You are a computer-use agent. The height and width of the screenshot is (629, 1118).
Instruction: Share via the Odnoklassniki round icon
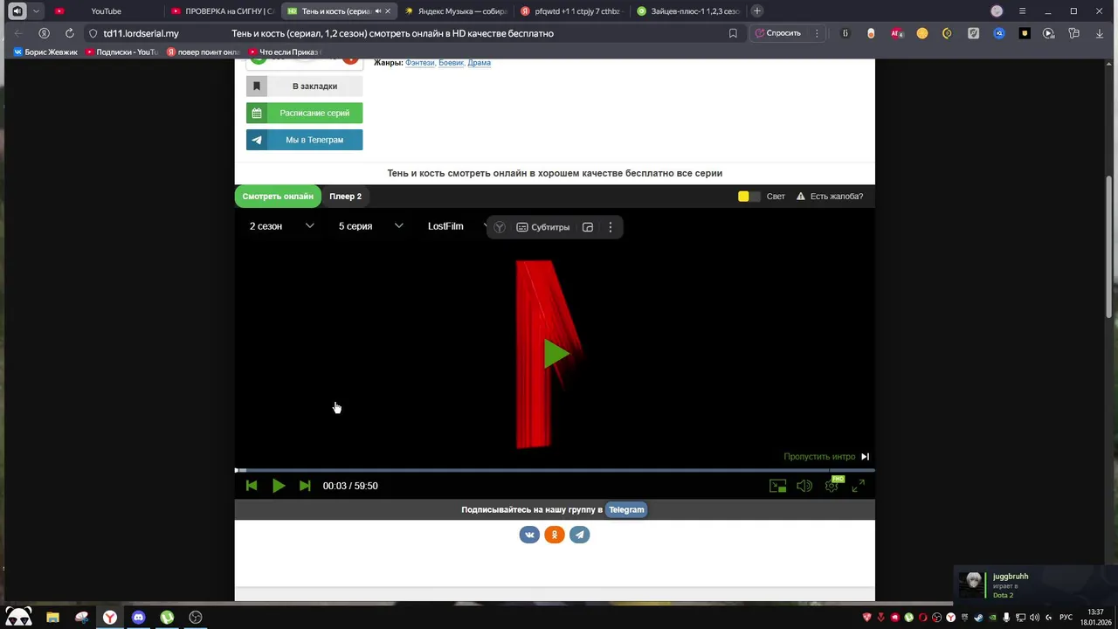tap(555, 535)
